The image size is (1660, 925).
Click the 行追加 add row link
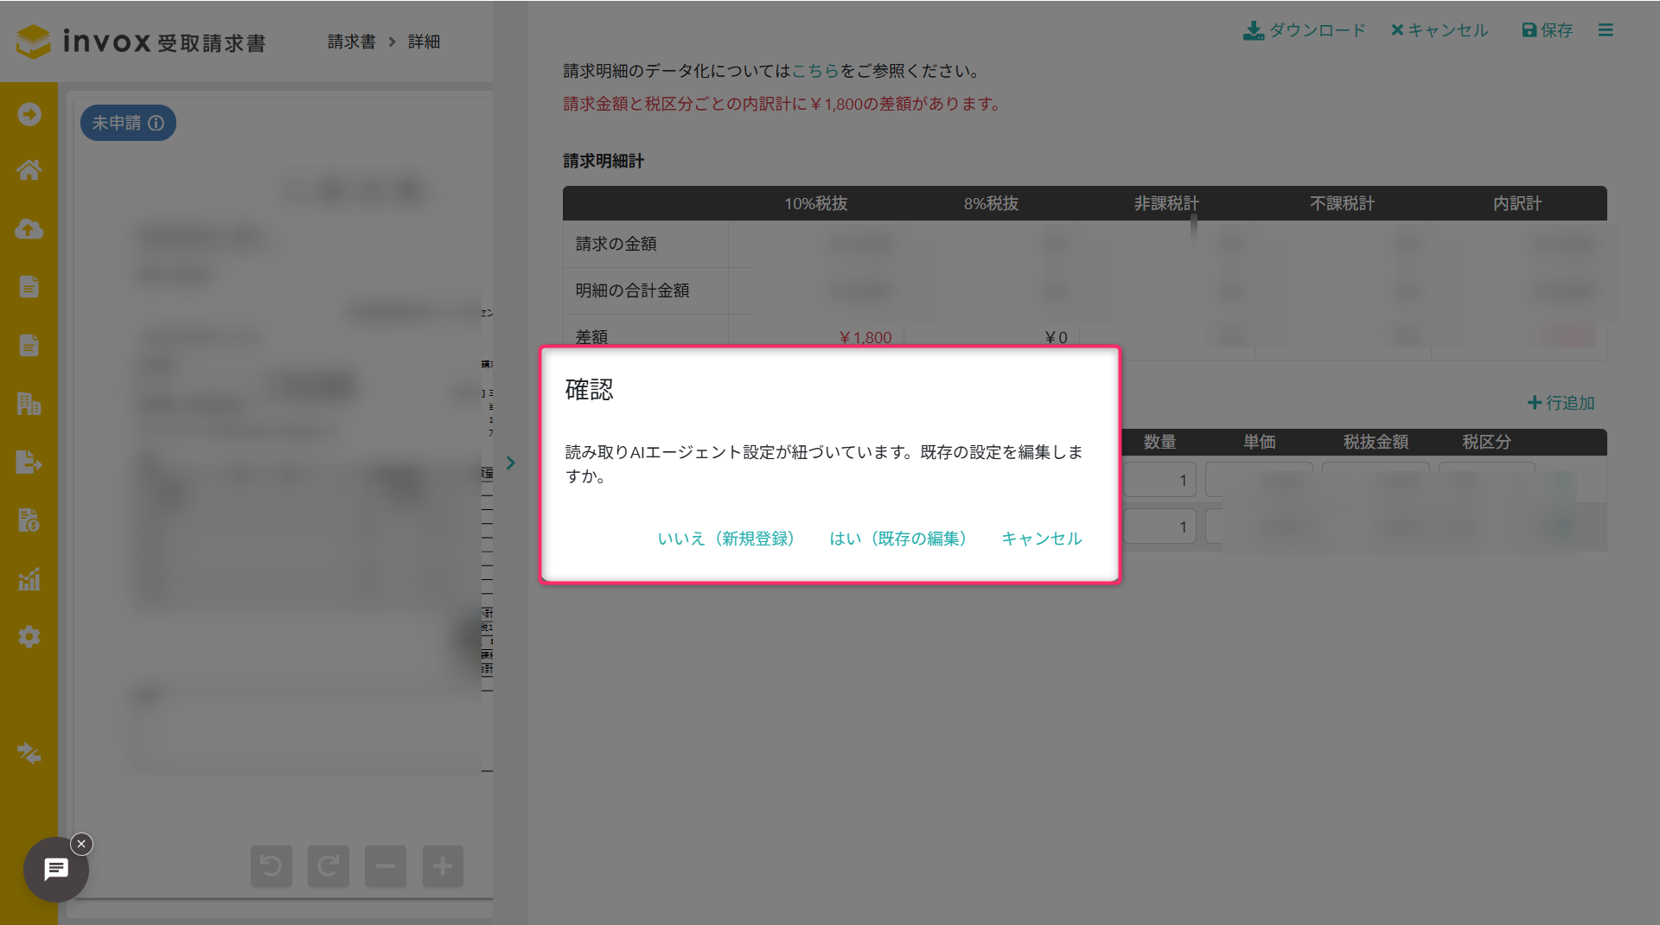1561,403
